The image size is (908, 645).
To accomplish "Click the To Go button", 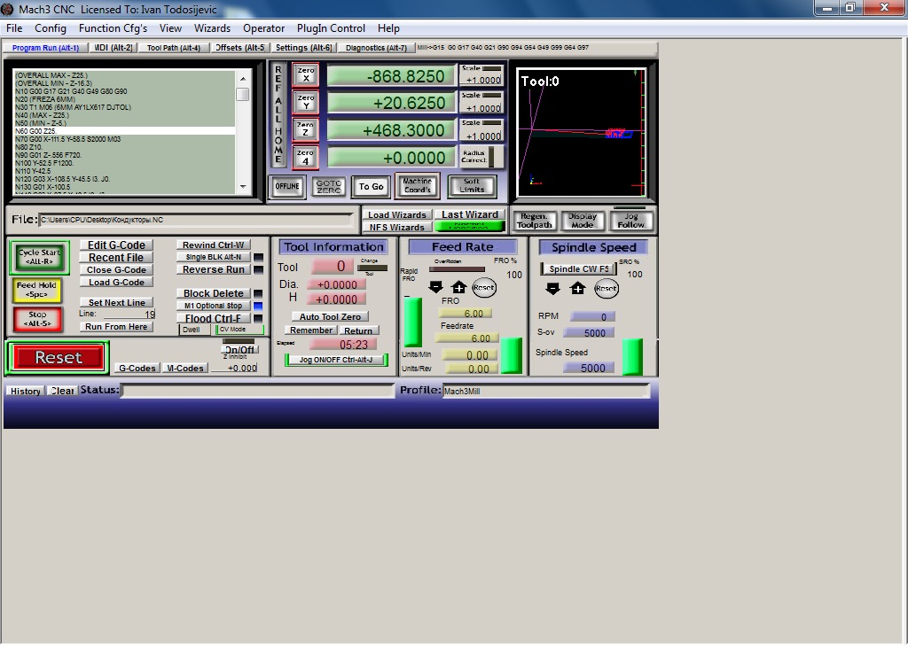I will coord(371,186).
